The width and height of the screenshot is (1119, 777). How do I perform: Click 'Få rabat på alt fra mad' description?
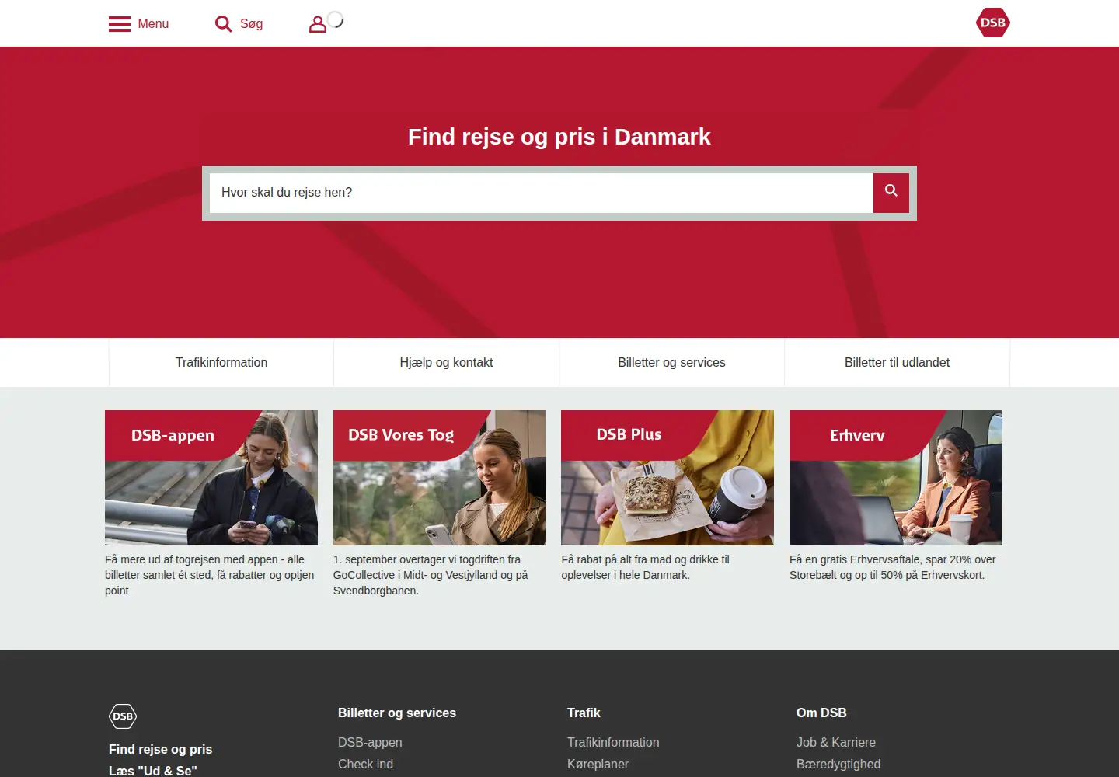646,567
